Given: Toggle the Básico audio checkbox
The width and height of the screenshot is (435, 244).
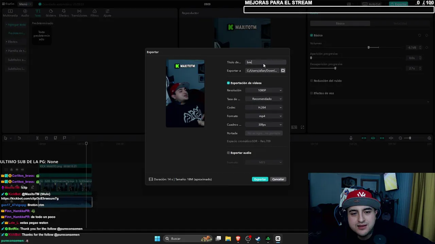Looking at the screenshot, I should tap(311, 35).
